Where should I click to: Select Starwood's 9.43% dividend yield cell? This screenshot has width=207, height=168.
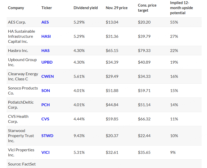[x=79, y=136]
